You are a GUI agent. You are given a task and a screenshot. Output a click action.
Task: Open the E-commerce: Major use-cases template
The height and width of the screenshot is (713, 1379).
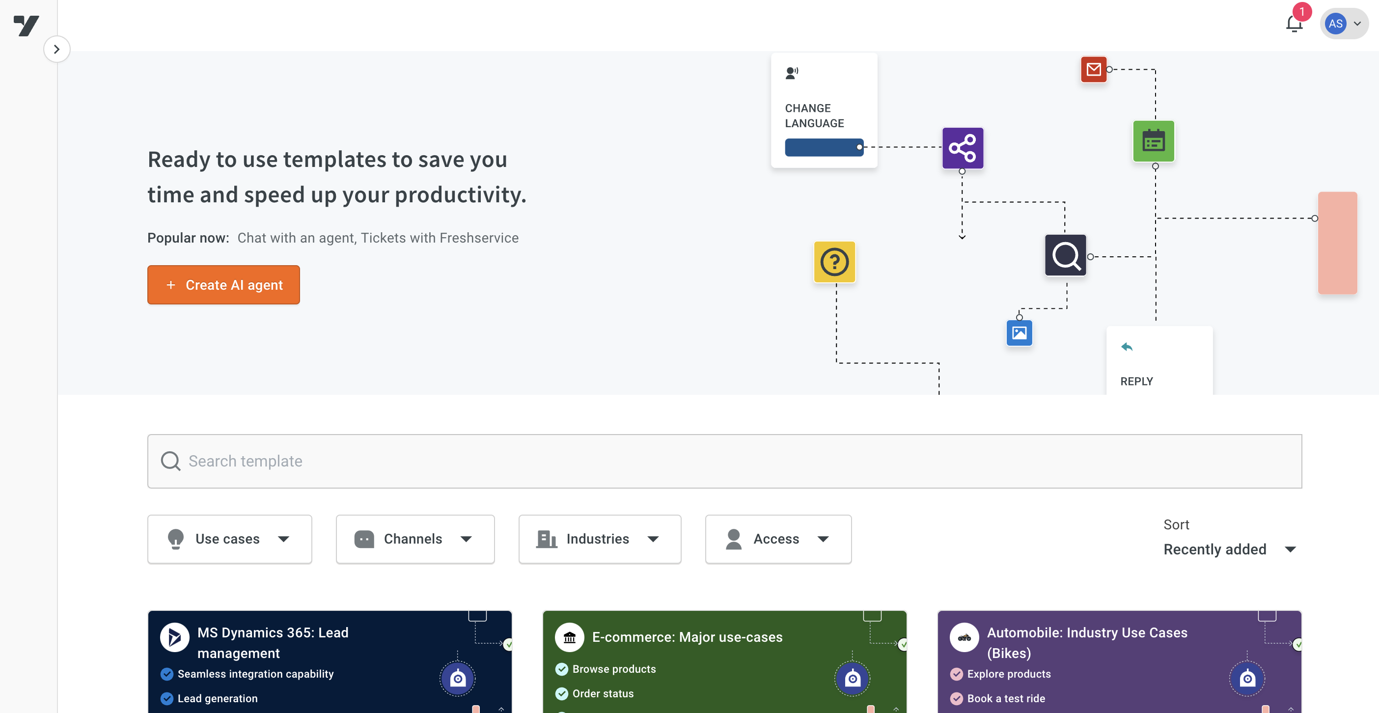coord(687,637)
